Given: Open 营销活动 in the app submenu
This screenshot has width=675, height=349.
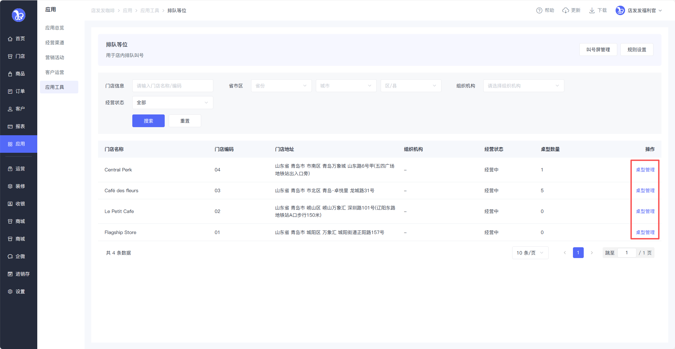Looking at the screenshot, I should pyautogui.click(x=55, y=57).
